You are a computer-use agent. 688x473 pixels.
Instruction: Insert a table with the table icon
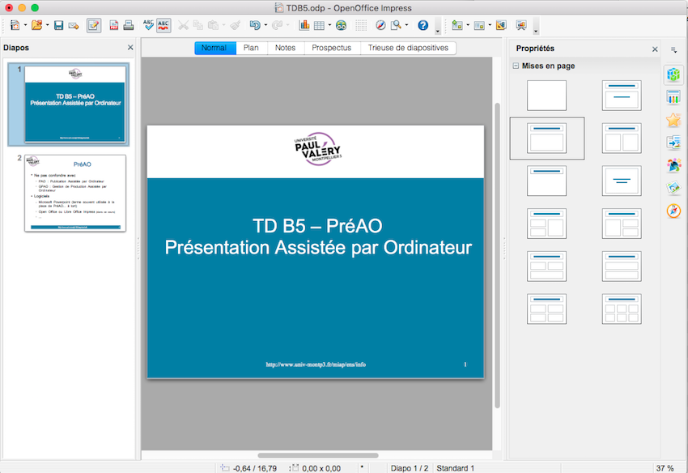(x=320, y=25)
